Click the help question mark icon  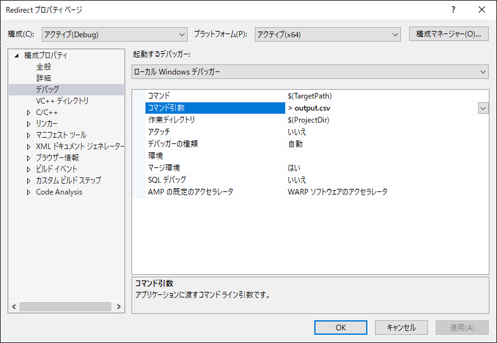coord(453,10)
